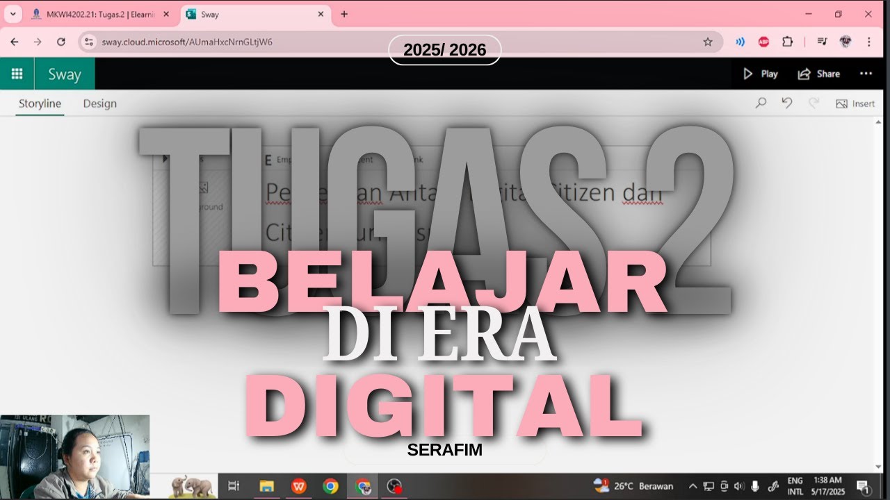Open the Meet Now tray icon

(x=725, y=486)
